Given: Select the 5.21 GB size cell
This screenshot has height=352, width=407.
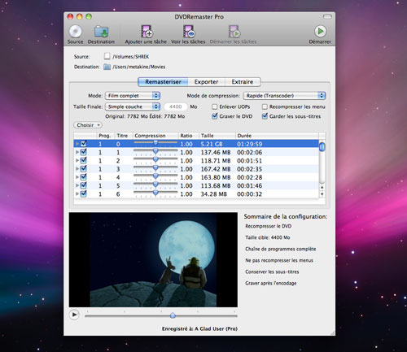Looking at the screenshot, I should point(212,144).
